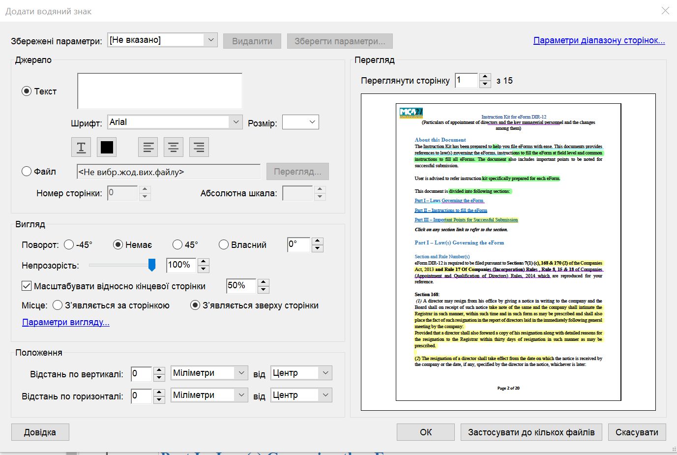Close the Додати водяний знак dialog
Image resolution: width=677 pixels, height=455 pixels.
pyautogui.click(x=665, y=11)
